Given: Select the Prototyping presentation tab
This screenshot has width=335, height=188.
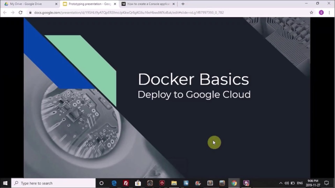Looking at the screenshot, I should point(89,4).
